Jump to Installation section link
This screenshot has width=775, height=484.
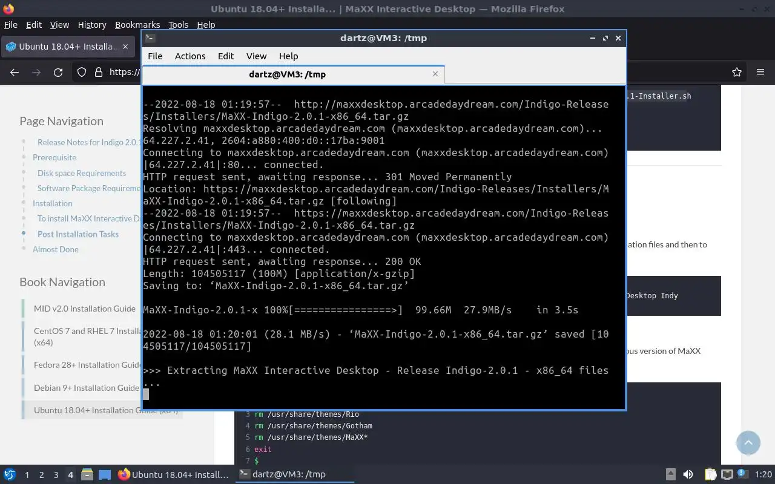point(52,203)
